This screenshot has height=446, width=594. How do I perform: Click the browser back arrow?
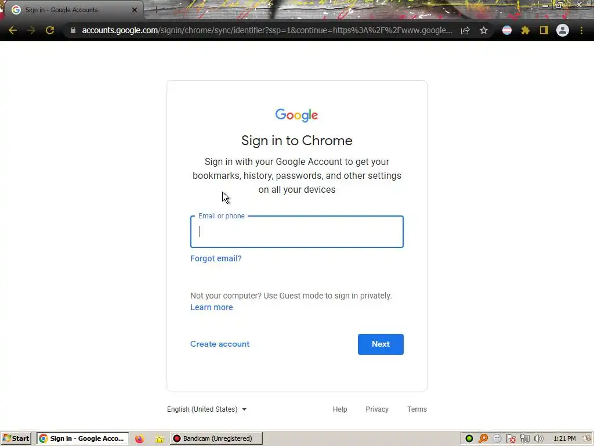coord(13,30)
